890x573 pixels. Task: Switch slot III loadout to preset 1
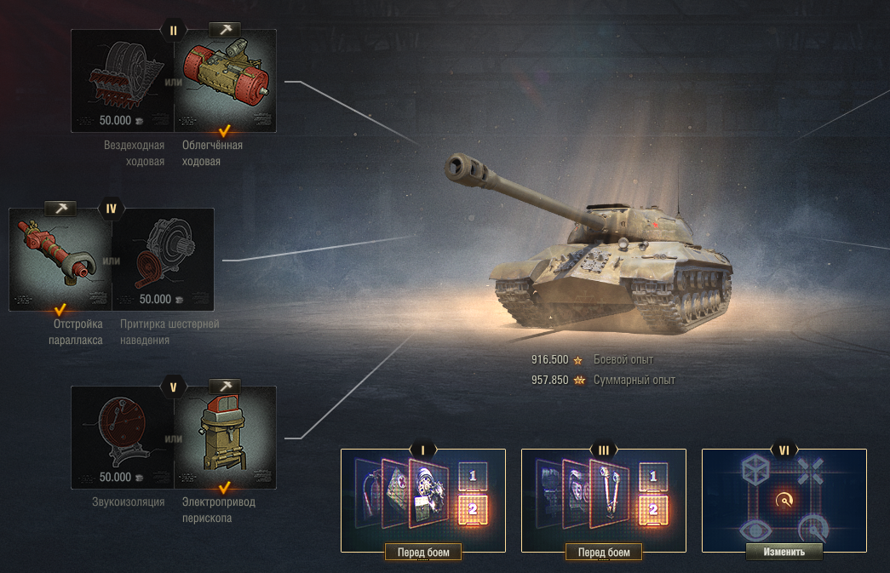click(653, 477)
